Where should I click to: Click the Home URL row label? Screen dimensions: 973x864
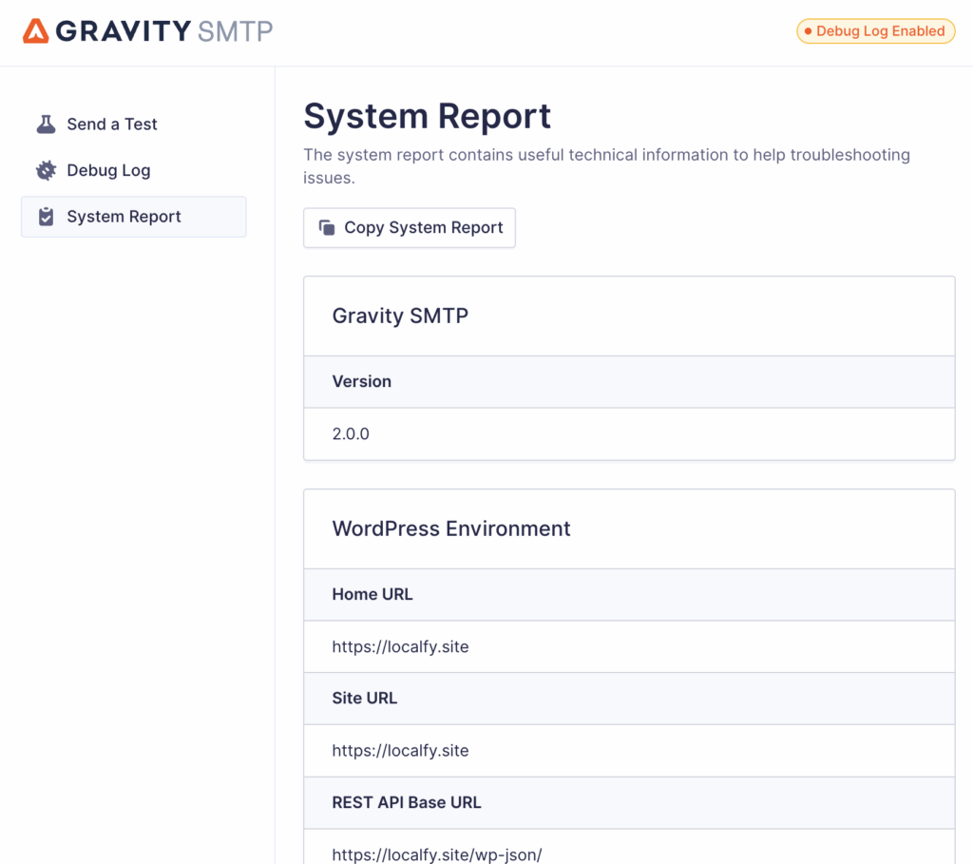[x=372, y=594]
